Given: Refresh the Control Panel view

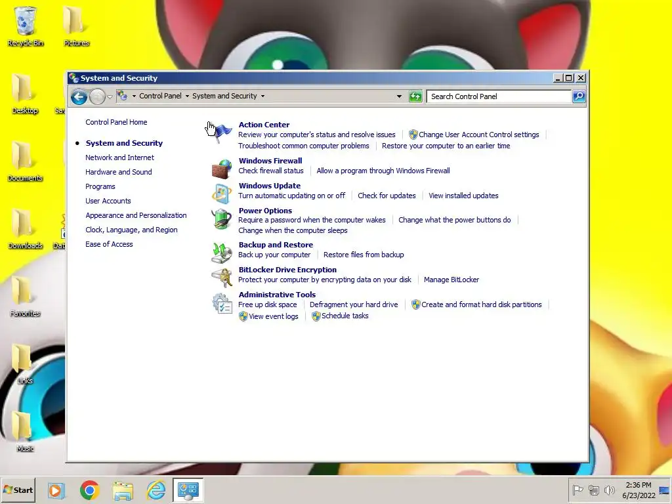Looking at the screenshot, I should 415,96.
